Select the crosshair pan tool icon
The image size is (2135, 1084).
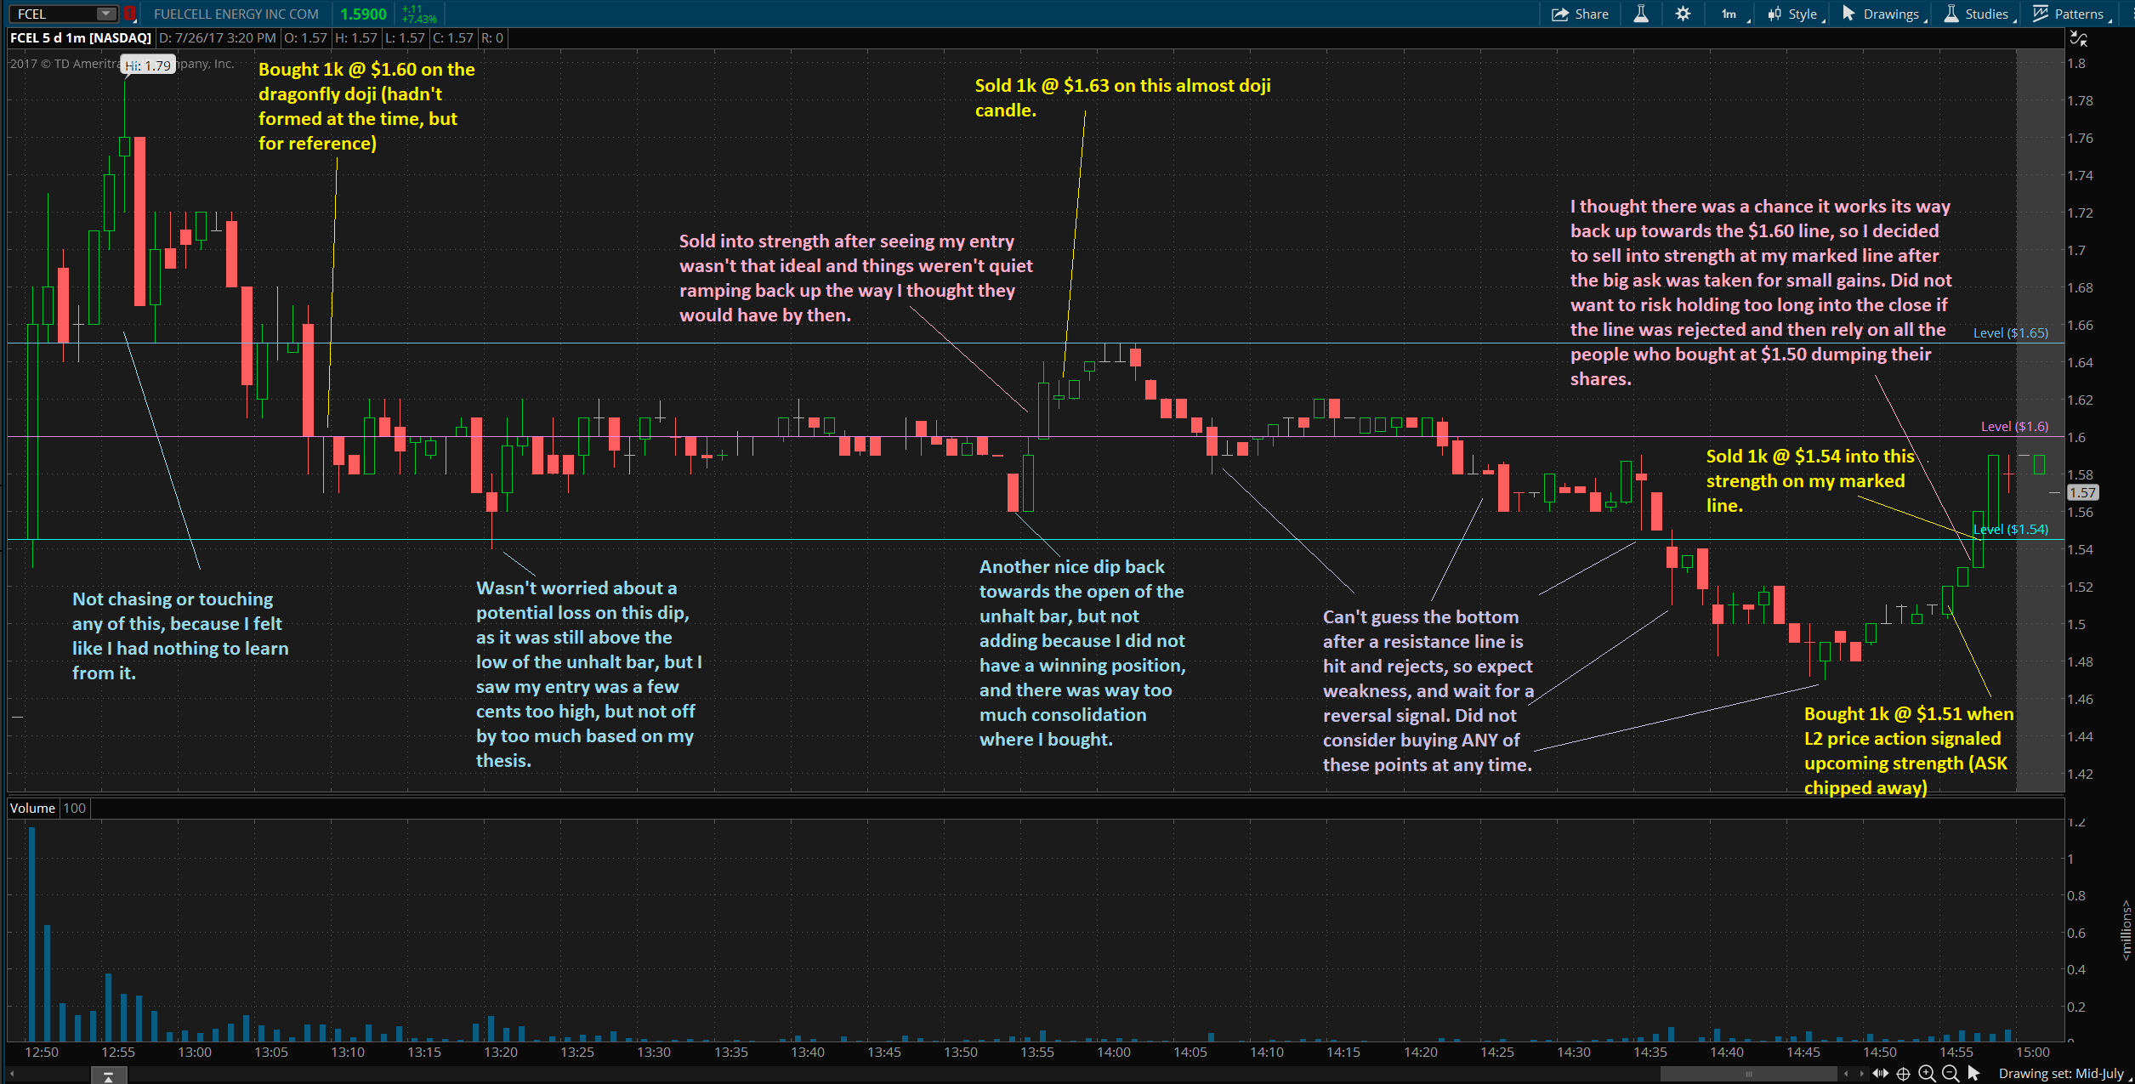coord(1904,1074)
